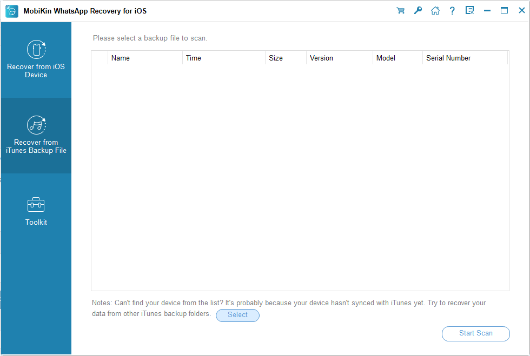Sort by the Size column header
This screenshot has width=530, height=356.
[x=286, y=58]
